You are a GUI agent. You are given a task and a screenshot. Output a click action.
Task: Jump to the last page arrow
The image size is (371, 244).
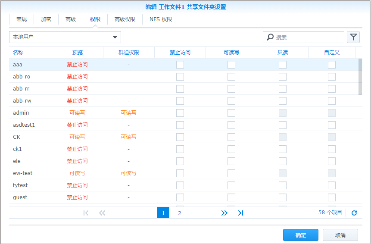tap(240, 213)
